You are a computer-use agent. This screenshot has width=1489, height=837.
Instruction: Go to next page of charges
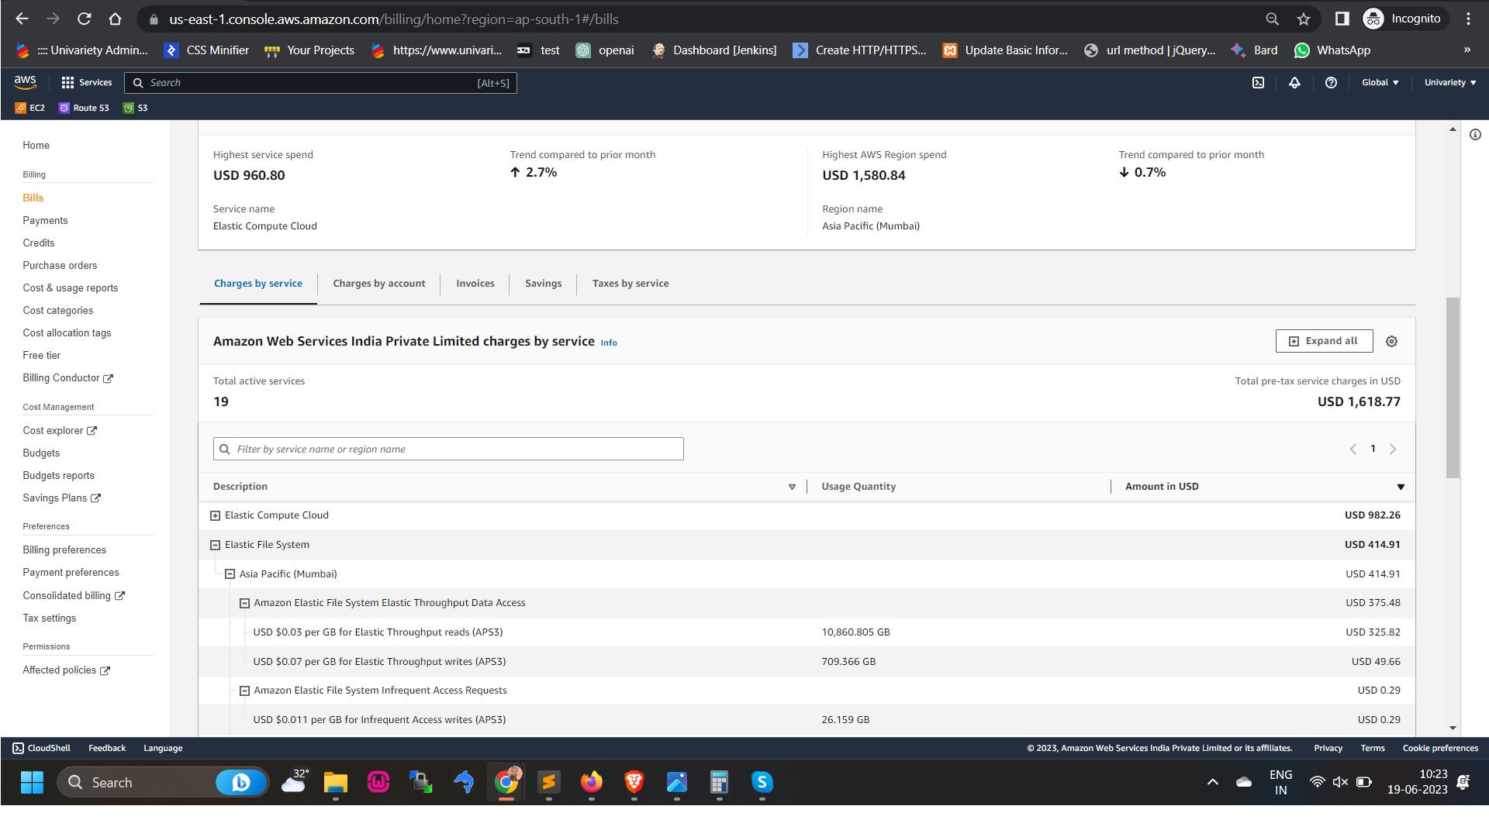click(x=1393, y=449)
